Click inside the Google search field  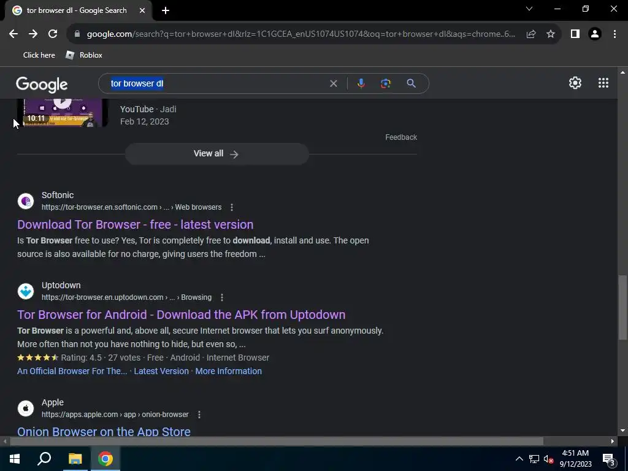pos(216,83)
